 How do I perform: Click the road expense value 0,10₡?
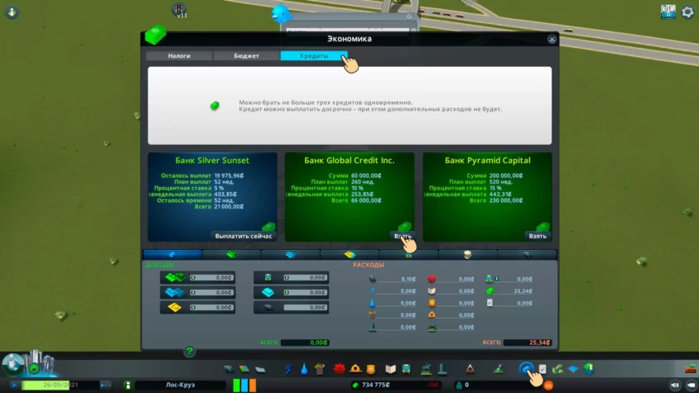tap(408, 279)
